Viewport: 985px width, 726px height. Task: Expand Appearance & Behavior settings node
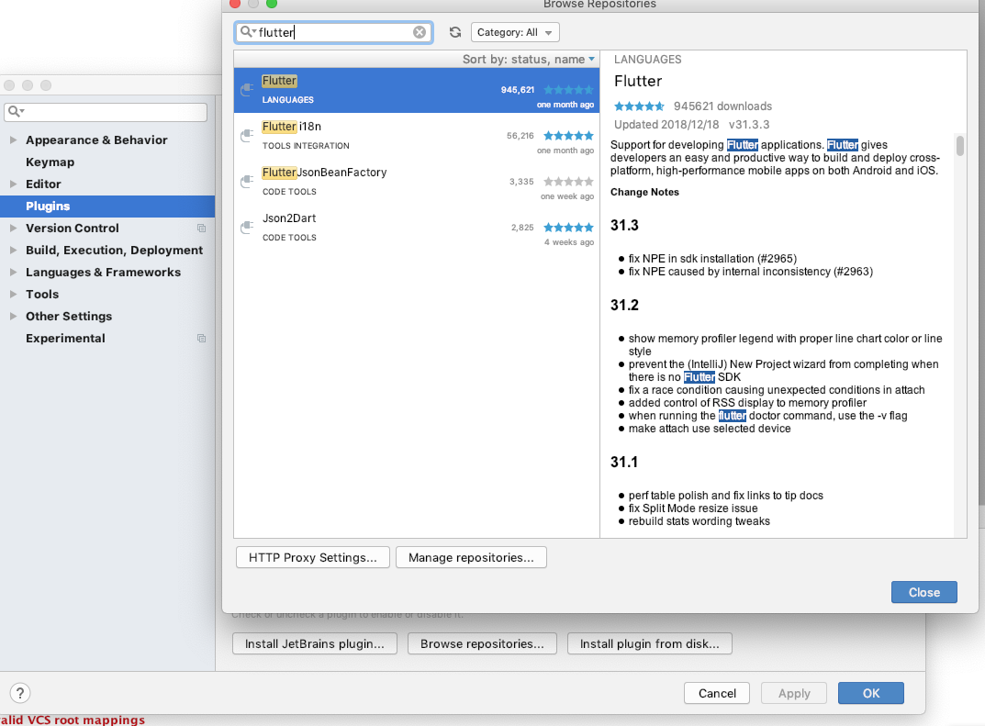pyautogui.click(x=13, y=140)
